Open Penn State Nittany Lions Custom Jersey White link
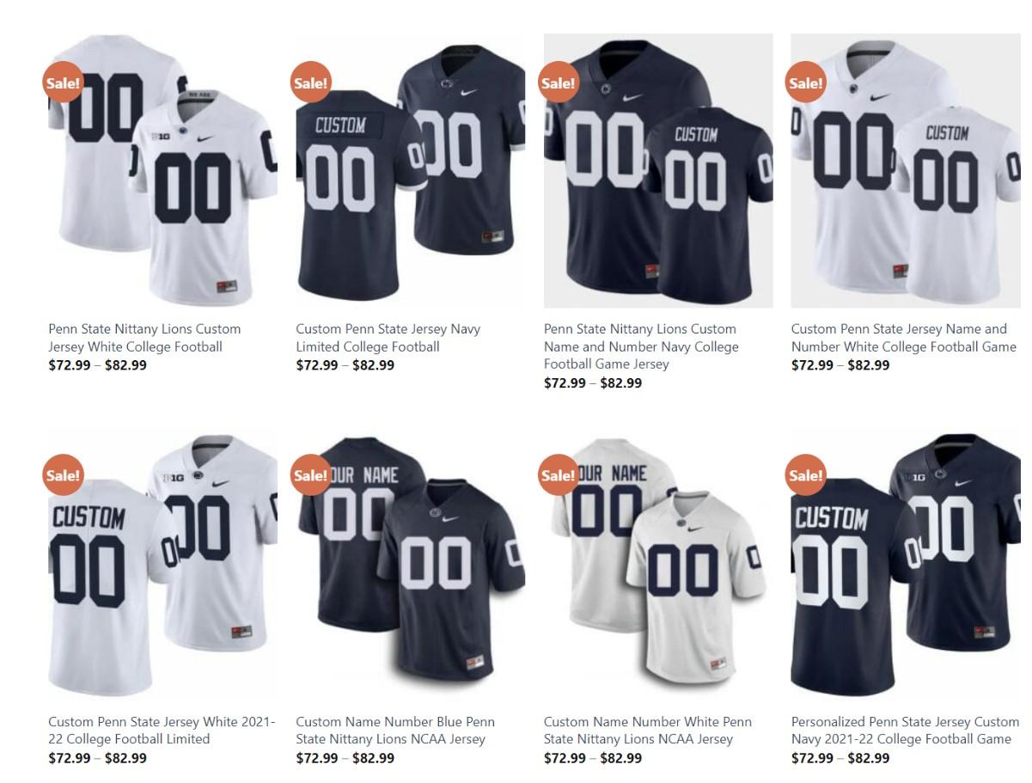 pos(144,338)
